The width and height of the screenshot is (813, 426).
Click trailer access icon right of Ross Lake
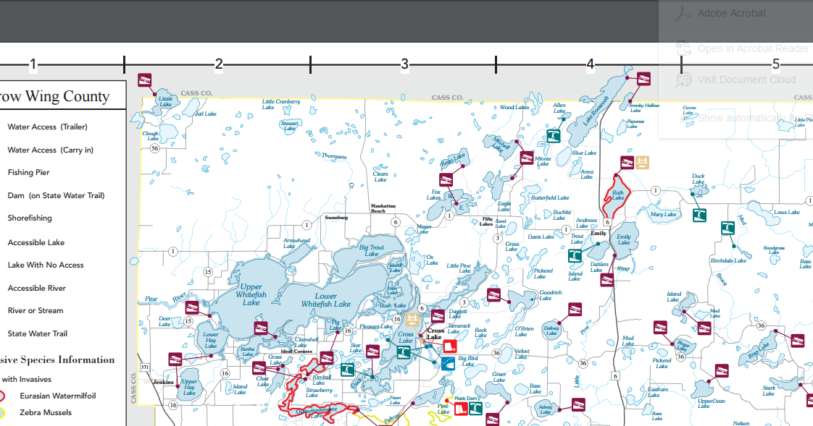coord(797,341)
